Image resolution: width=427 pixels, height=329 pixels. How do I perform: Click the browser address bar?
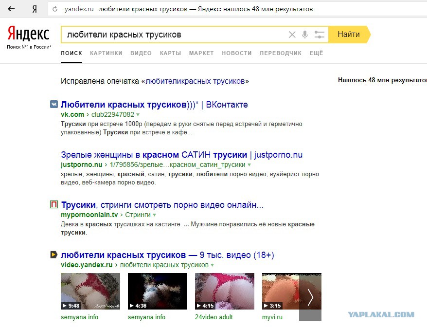[x=237, y=9]
